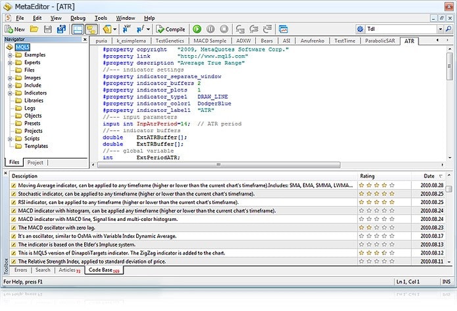Click the code editor horizontal scrollbar
This screenshot has height=311, width=457.
point(218,165)
